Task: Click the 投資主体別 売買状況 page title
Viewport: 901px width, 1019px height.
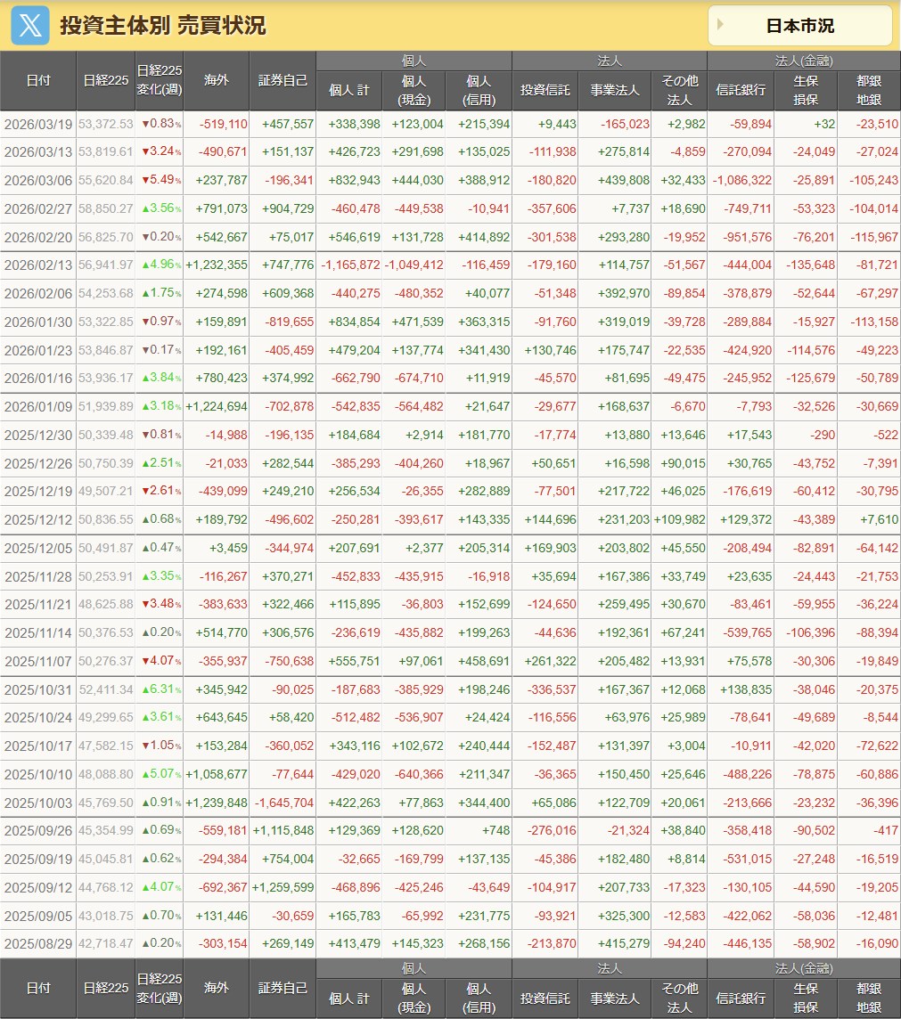Action: pos(163,26)
